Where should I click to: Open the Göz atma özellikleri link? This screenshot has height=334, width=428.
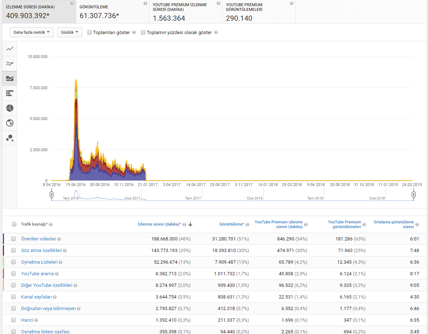(x=41, y=251)
